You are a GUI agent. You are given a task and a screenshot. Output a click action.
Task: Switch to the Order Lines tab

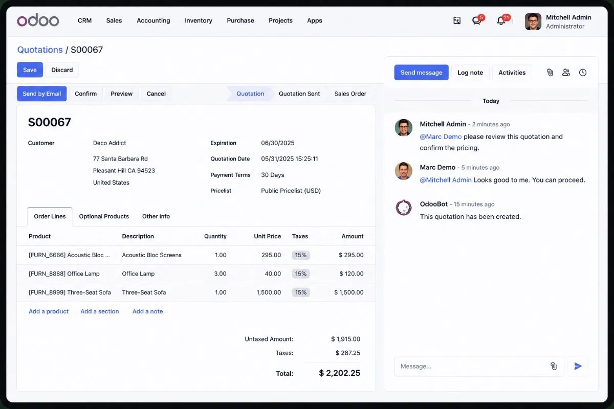(x=50, y=216)
